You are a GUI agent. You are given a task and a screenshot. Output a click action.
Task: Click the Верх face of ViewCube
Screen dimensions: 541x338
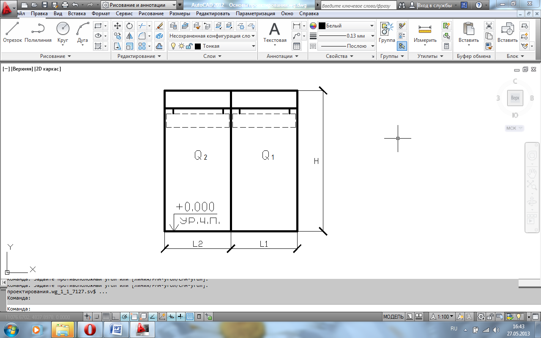point(515,98)
